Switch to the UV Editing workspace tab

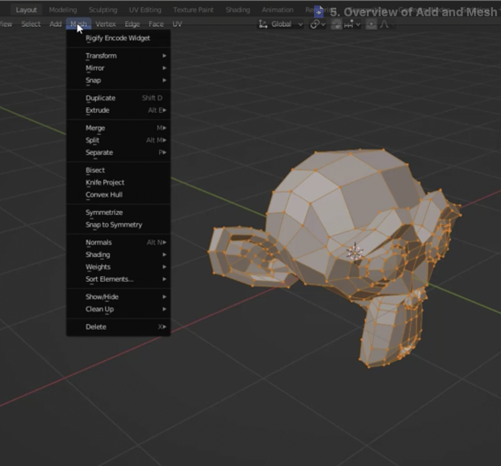[145, 10]
